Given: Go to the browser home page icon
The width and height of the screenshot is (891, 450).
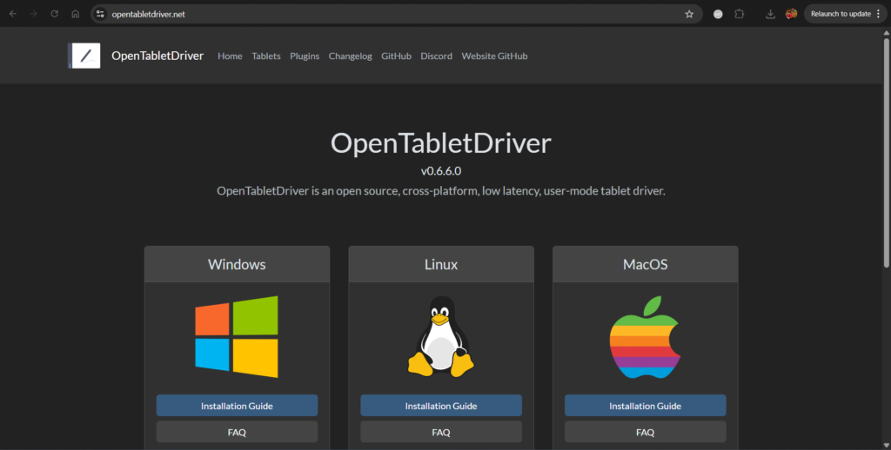Looking at the screenshot, I should point(76,14).
